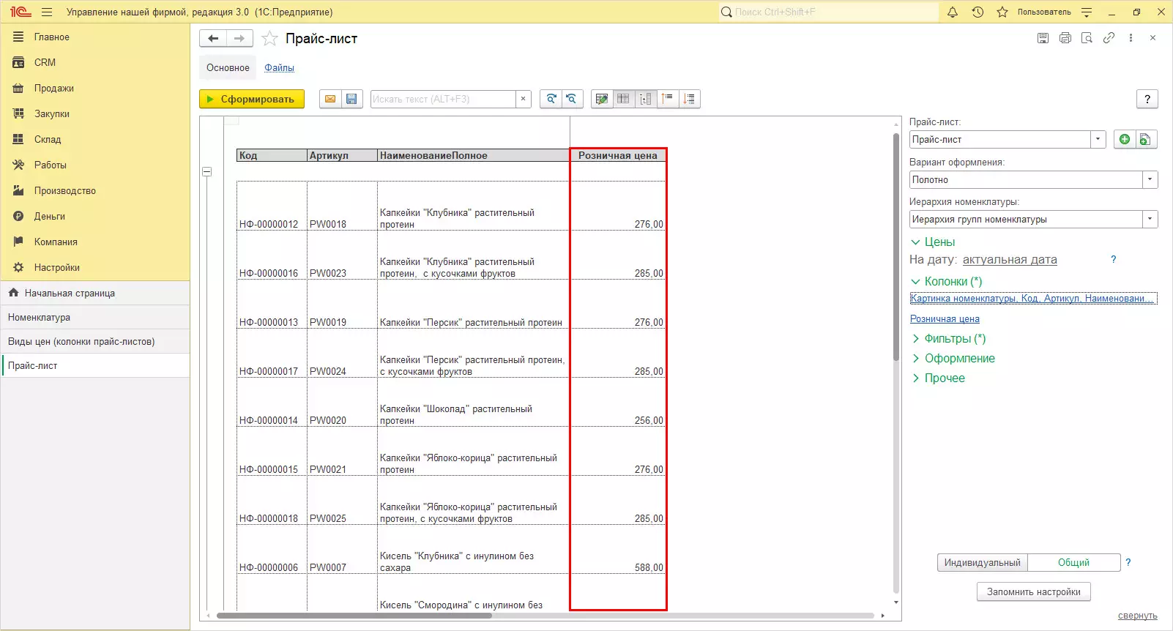This screenshot has width=1173, height=631.
Task: Open print preview
Action: pyautogui.click(x=1087, y=38)
